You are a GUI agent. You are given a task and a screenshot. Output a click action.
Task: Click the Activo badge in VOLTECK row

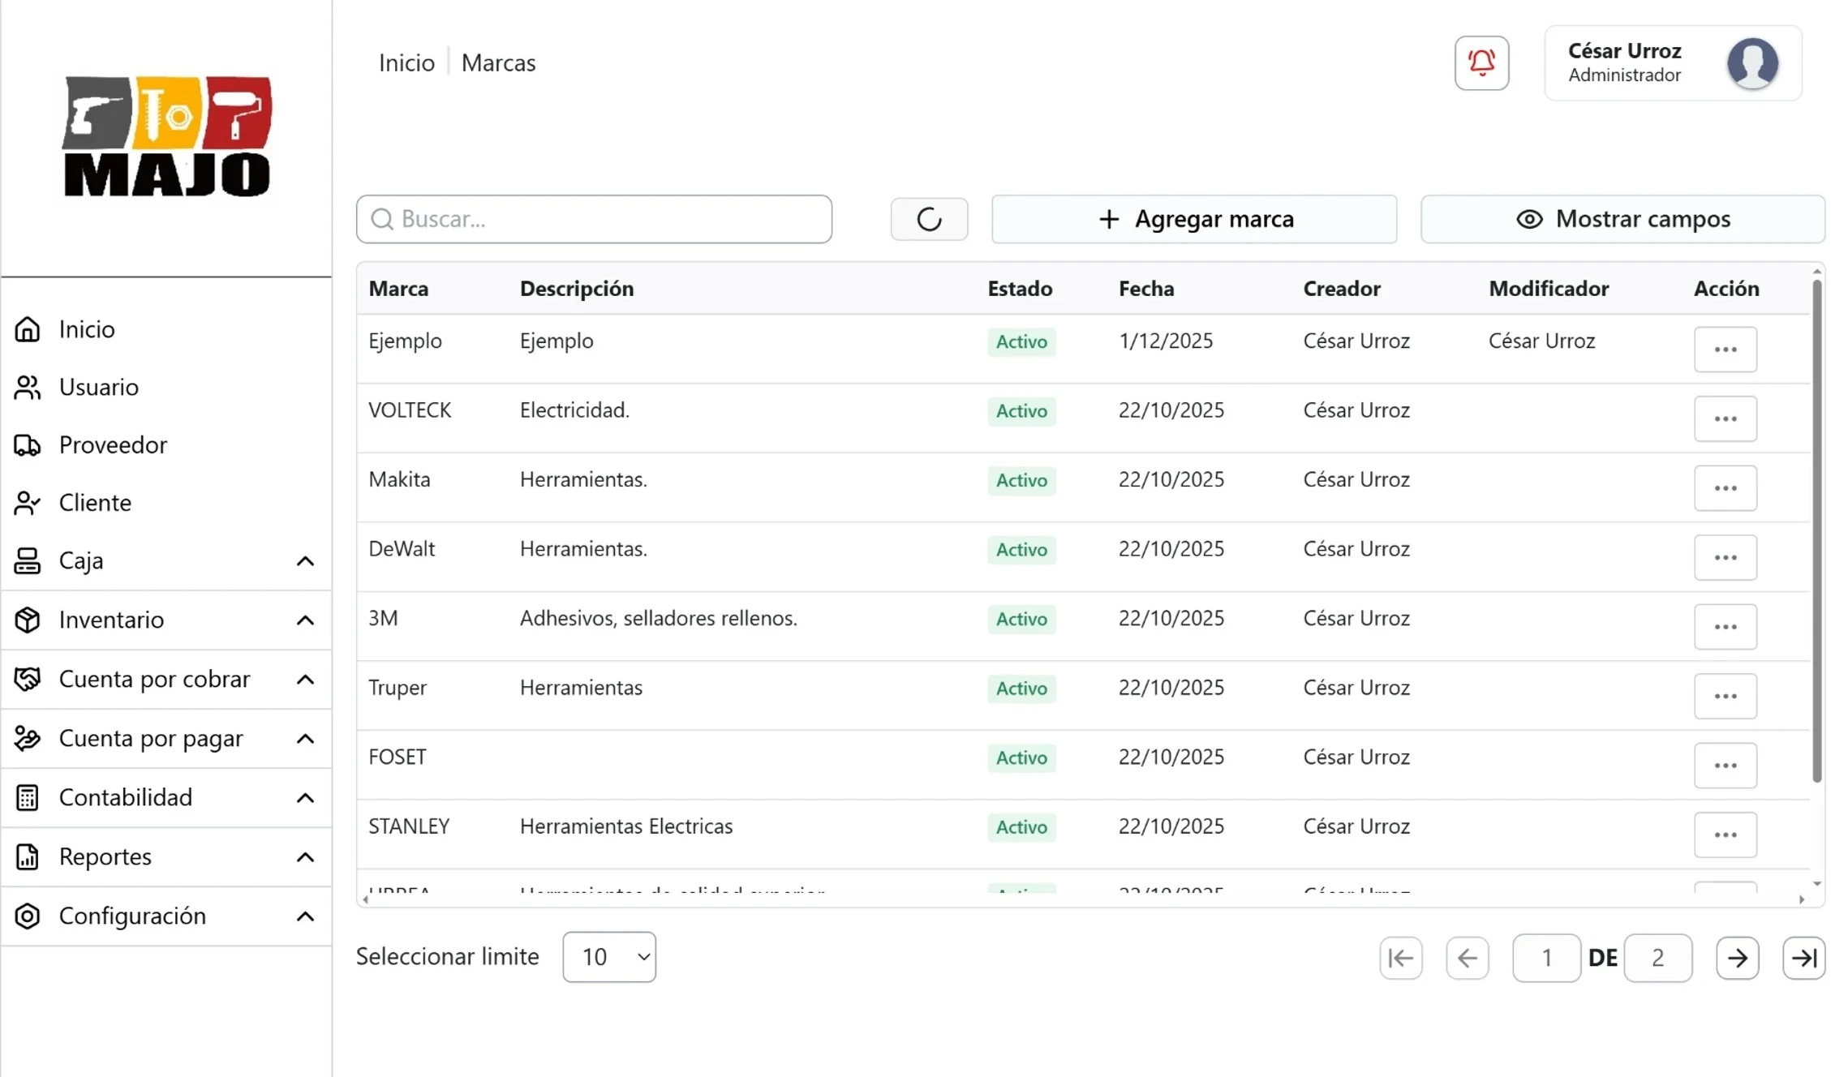[1021, 411]
